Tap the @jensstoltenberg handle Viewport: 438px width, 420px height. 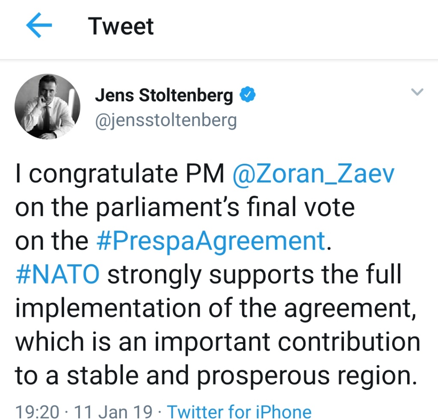166,120
